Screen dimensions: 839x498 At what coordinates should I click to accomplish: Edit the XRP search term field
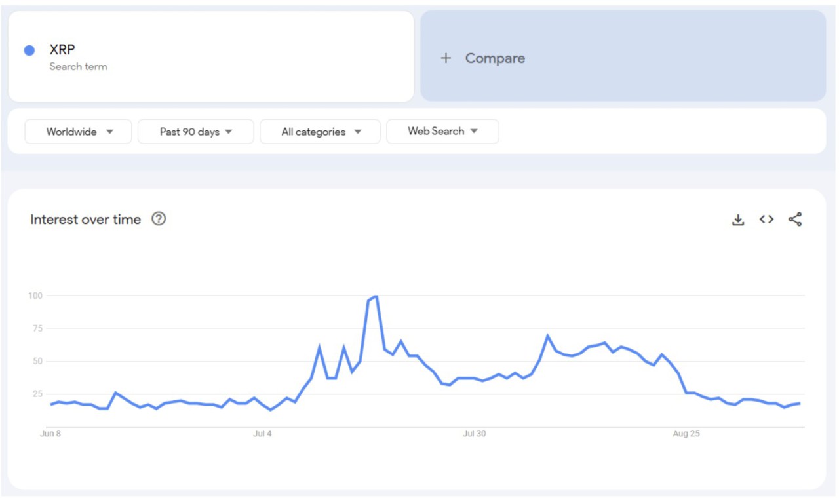coord(62,50)
